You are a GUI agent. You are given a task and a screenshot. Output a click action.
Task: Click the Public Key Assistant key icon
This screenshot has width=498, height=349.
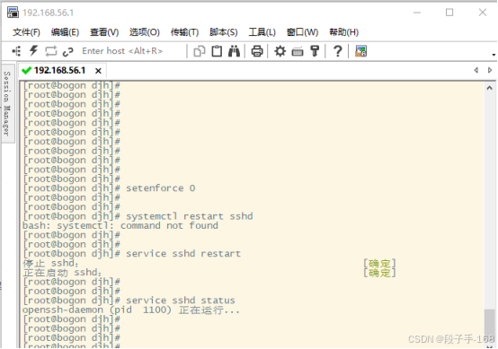(x=315, y=51)
